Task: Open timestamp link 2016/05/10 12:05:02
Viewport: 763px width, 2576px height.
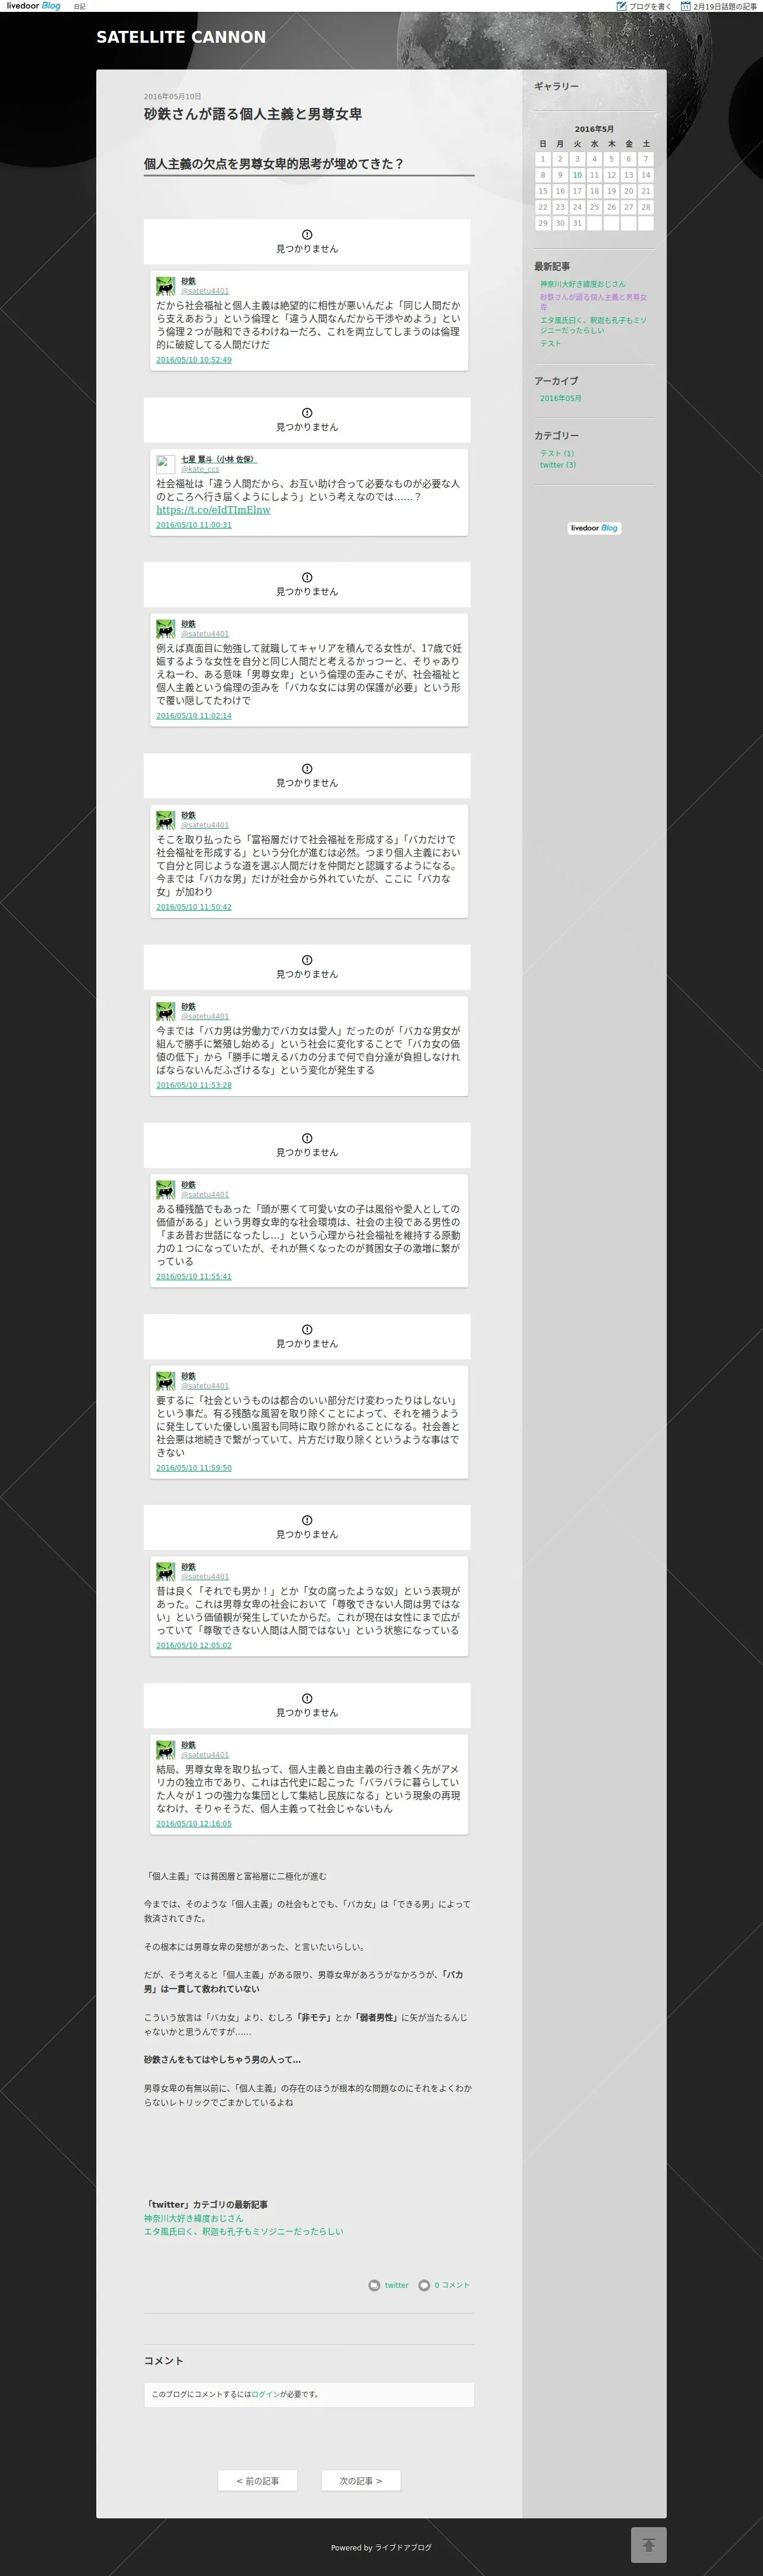Action: (x=194, y=1645)
